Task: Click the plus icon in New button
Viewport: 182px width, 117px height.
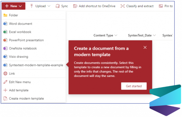Action: pos(7,6)
